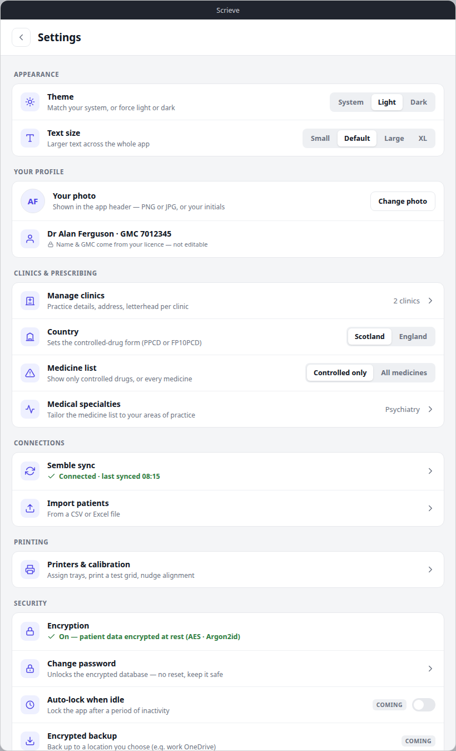Click the Text size 'T' icon
Image resolution: width=456 pixels, height=751 pixels.
point(30,138)
